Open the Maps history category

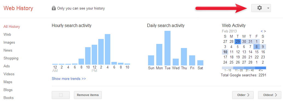point(8,82)
